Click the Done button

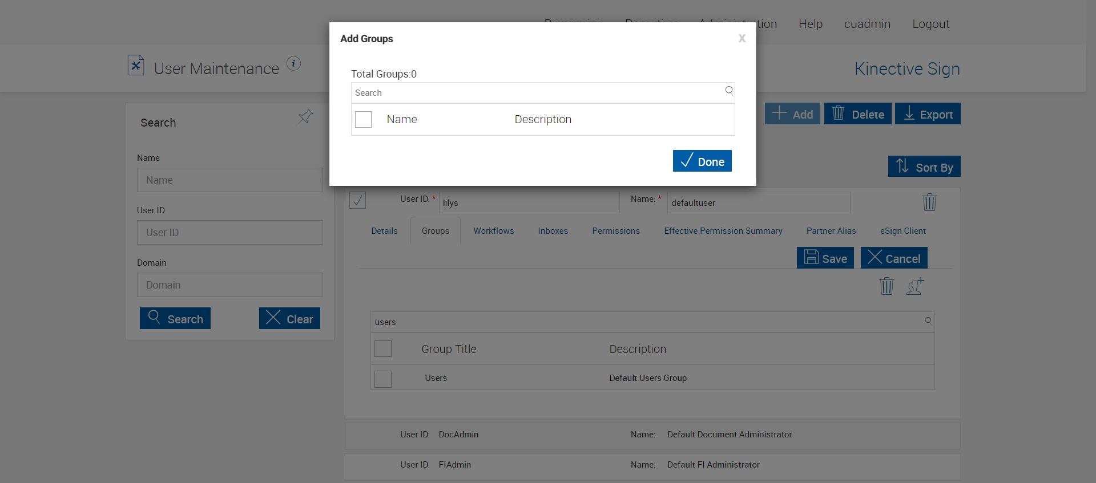click(702, 161)
